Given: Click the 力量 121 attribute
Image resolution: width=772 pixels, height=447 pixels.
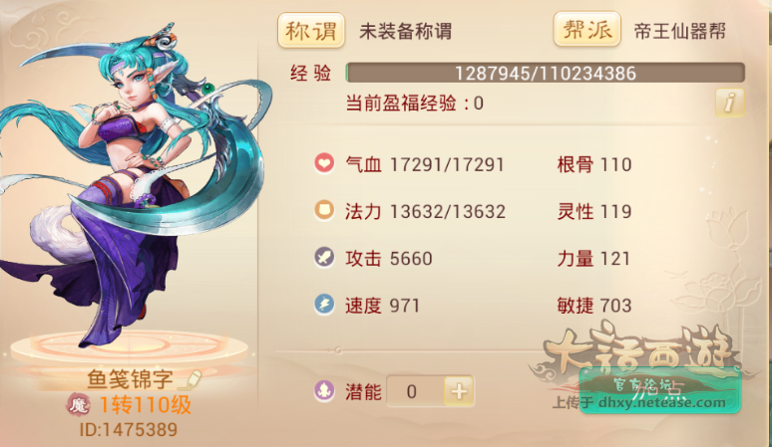Looking at the screenshot, I should pyautogui.click(x=593, y=259).
